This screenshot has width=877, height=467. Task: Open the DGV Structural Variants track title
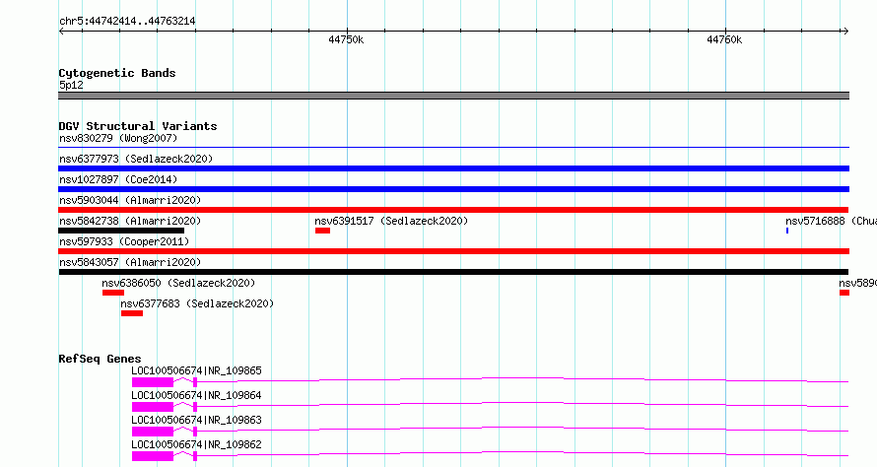(138, 126)
